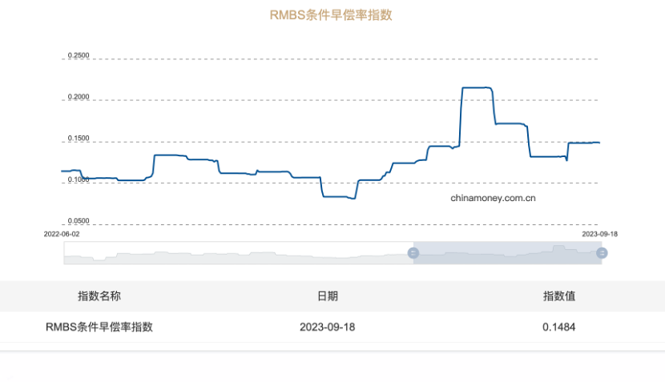Click the 0.0500 y-axis label
665x383 pixels.
tap(79, 221)
